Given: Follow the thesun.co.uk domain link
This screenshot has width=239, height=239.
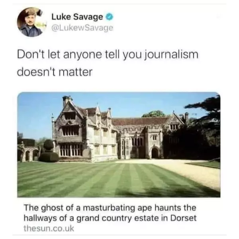Looking at the screenshot, I should coord(49,229).
